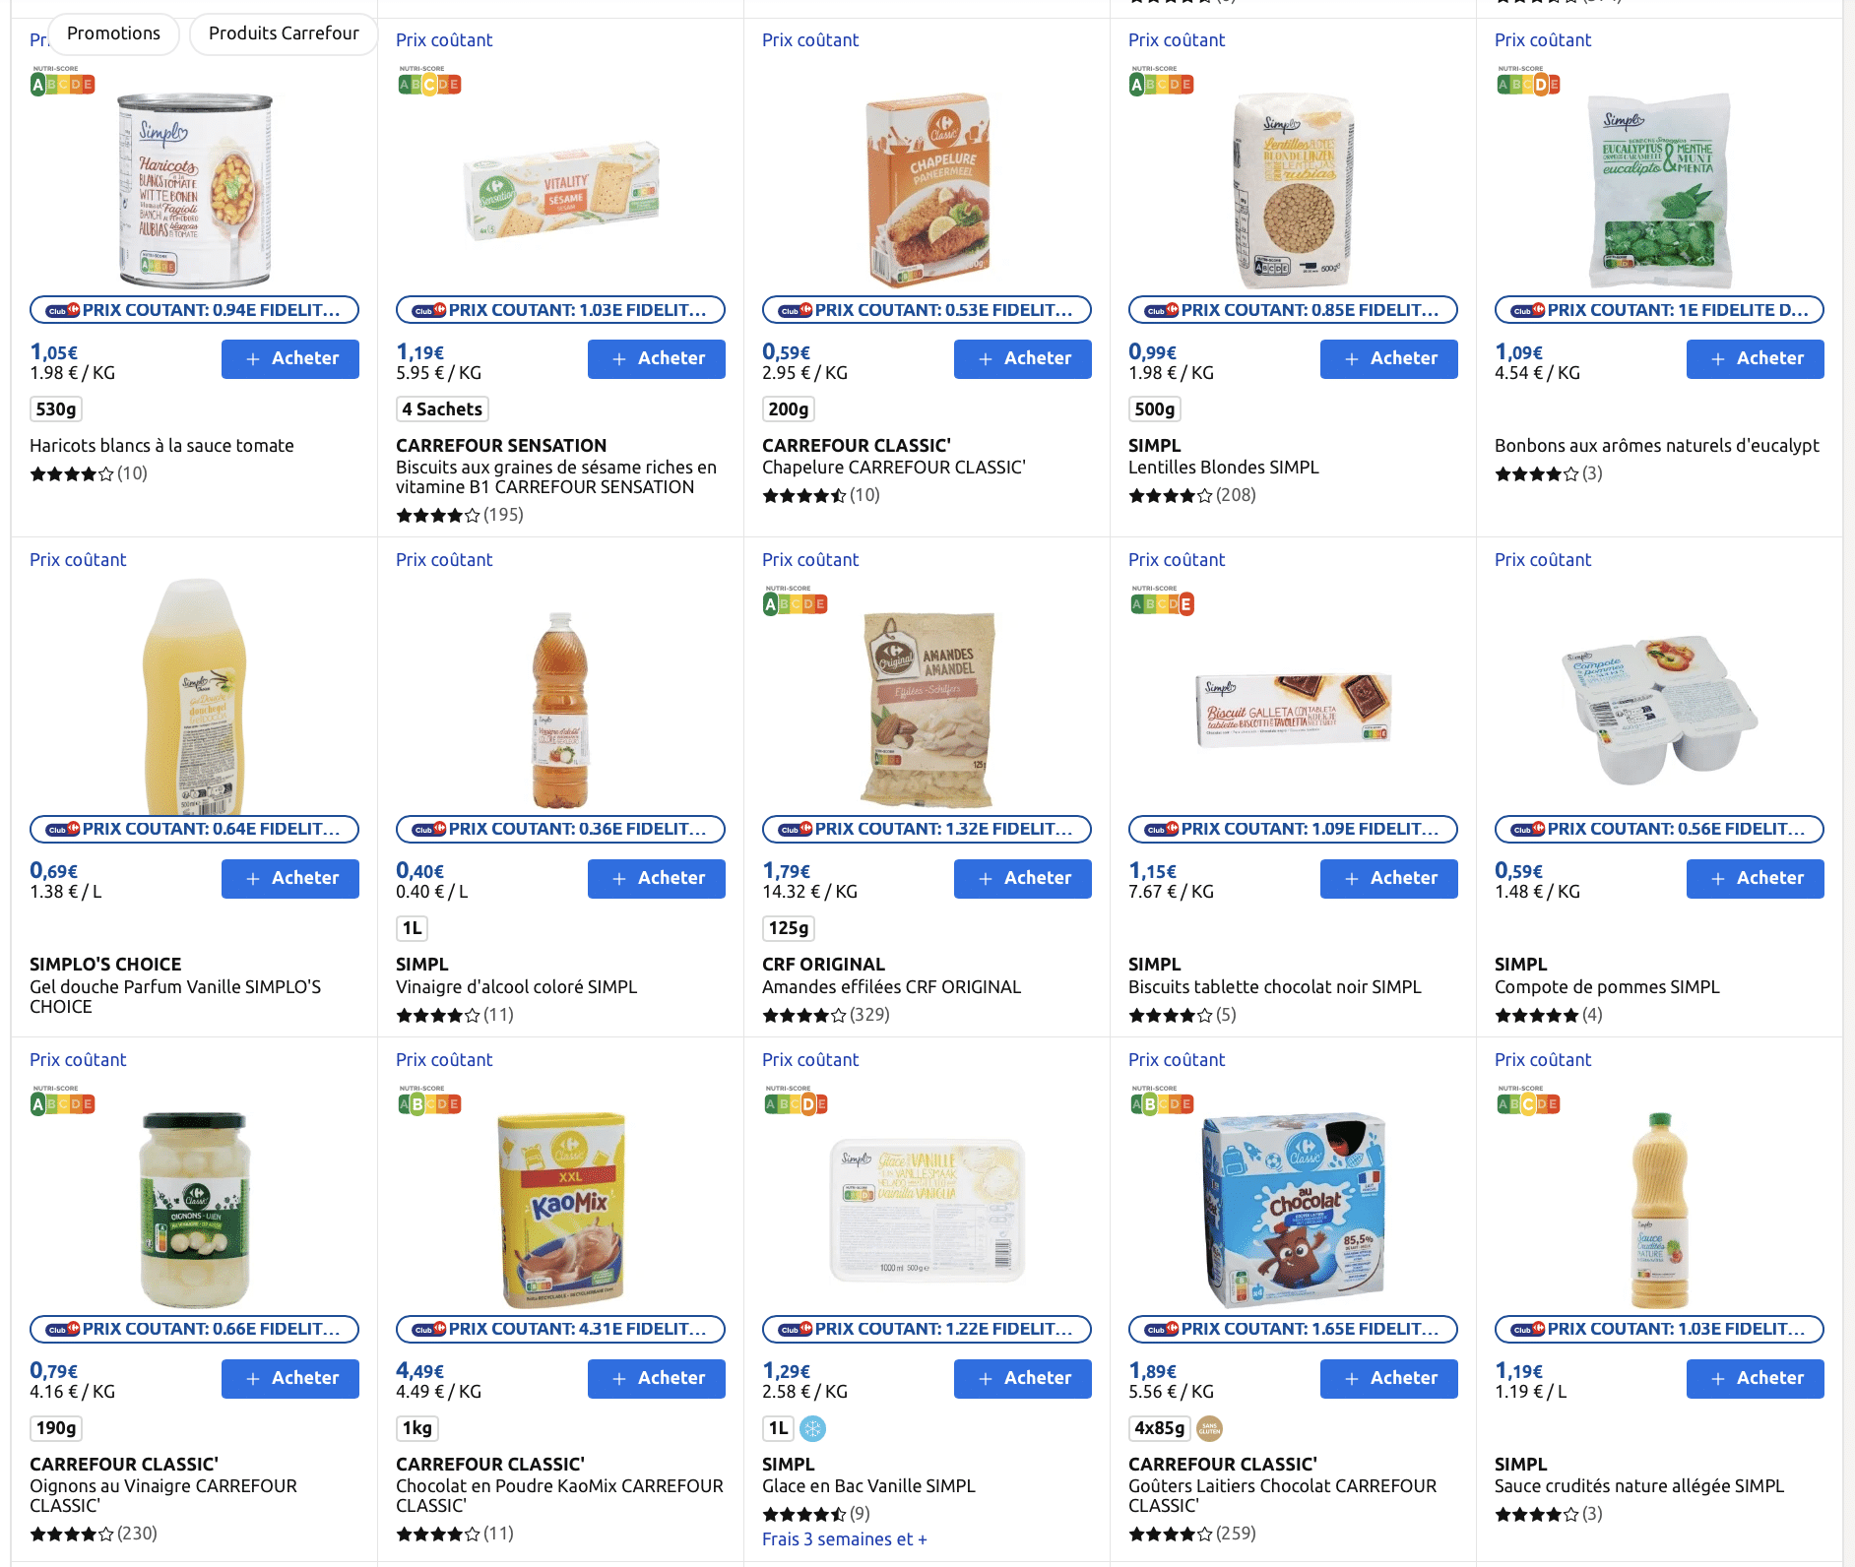This screenshot has height=1567, width=1855.
Task: Click the Nutri-Score badge on KaoMix chocolate powder
Action: point(429,1101)
